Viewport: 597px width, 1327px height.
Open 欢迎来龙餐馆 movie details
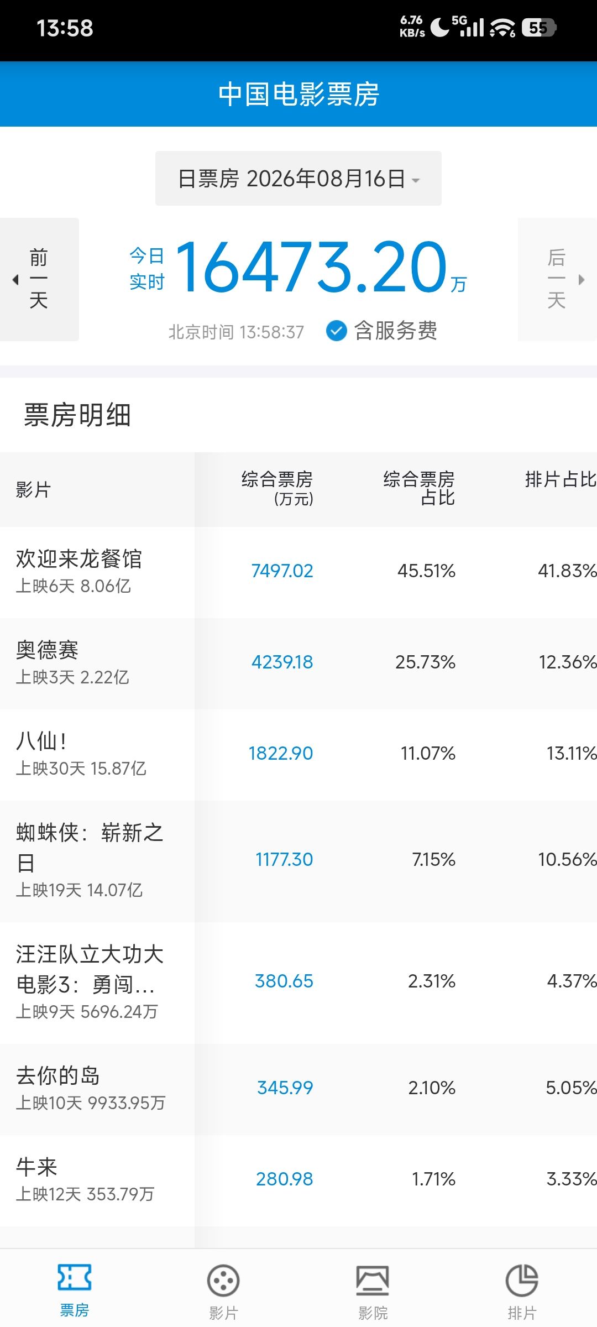pyautogui.click(x=298, y=572)
